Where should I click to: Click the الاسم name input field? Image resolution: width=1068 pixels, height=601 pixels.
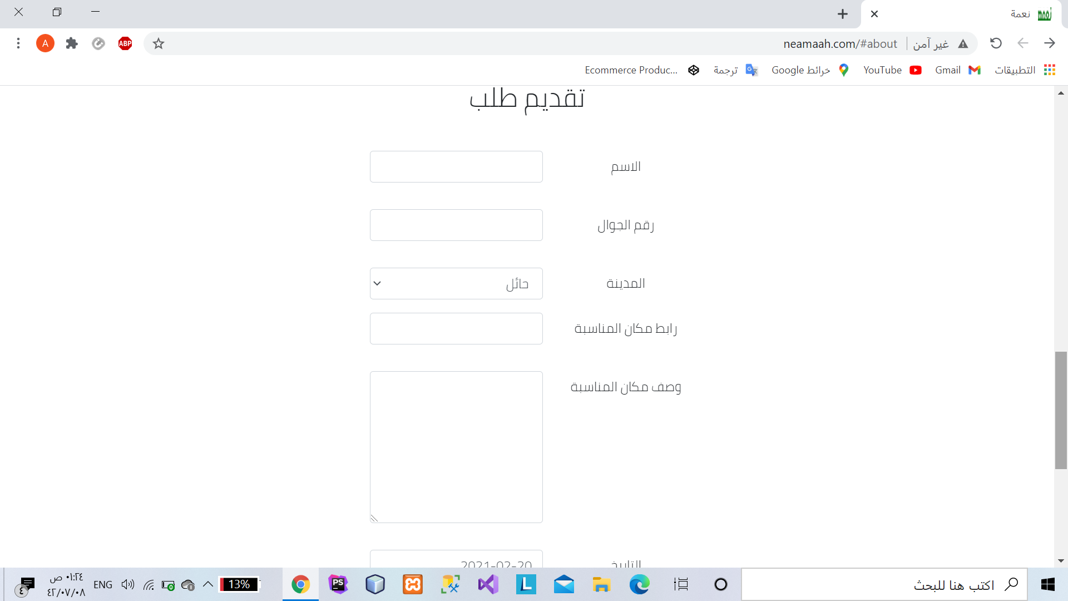pos(456,167)
